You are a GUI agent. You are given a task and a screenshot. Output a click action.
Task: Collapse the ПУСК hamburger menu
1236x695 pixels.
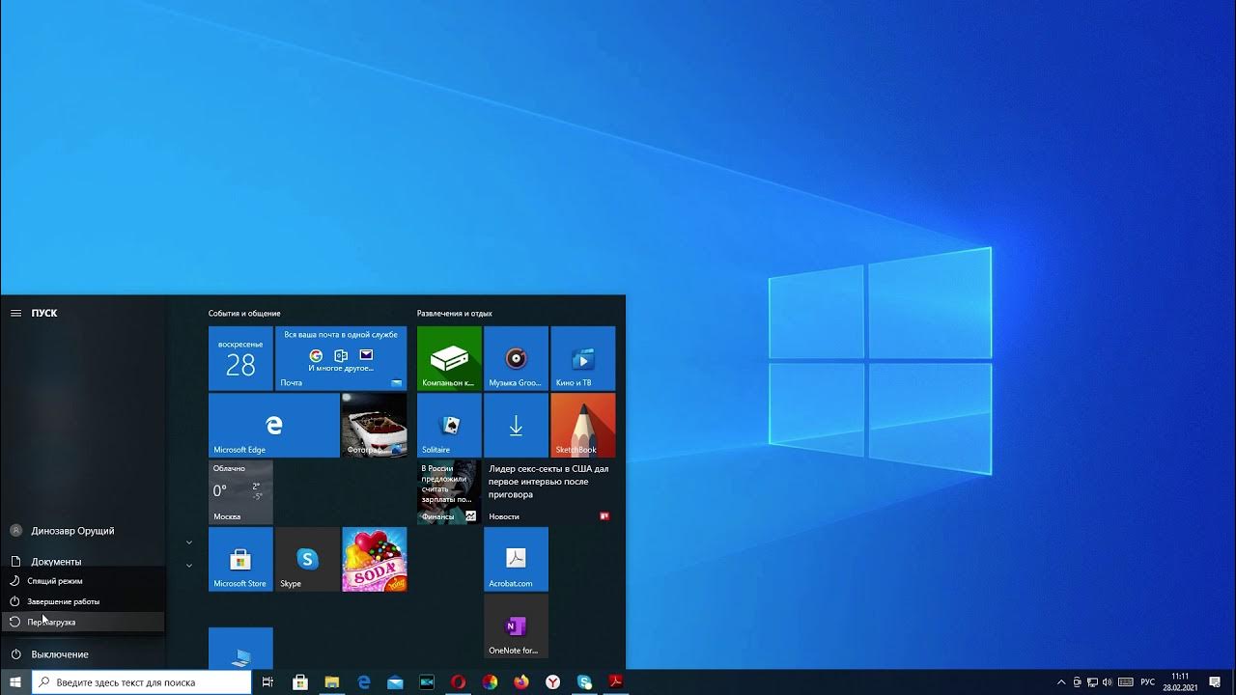coord(15,314)
